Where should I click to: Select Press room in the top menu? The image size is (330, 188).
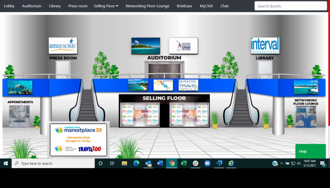78,6
